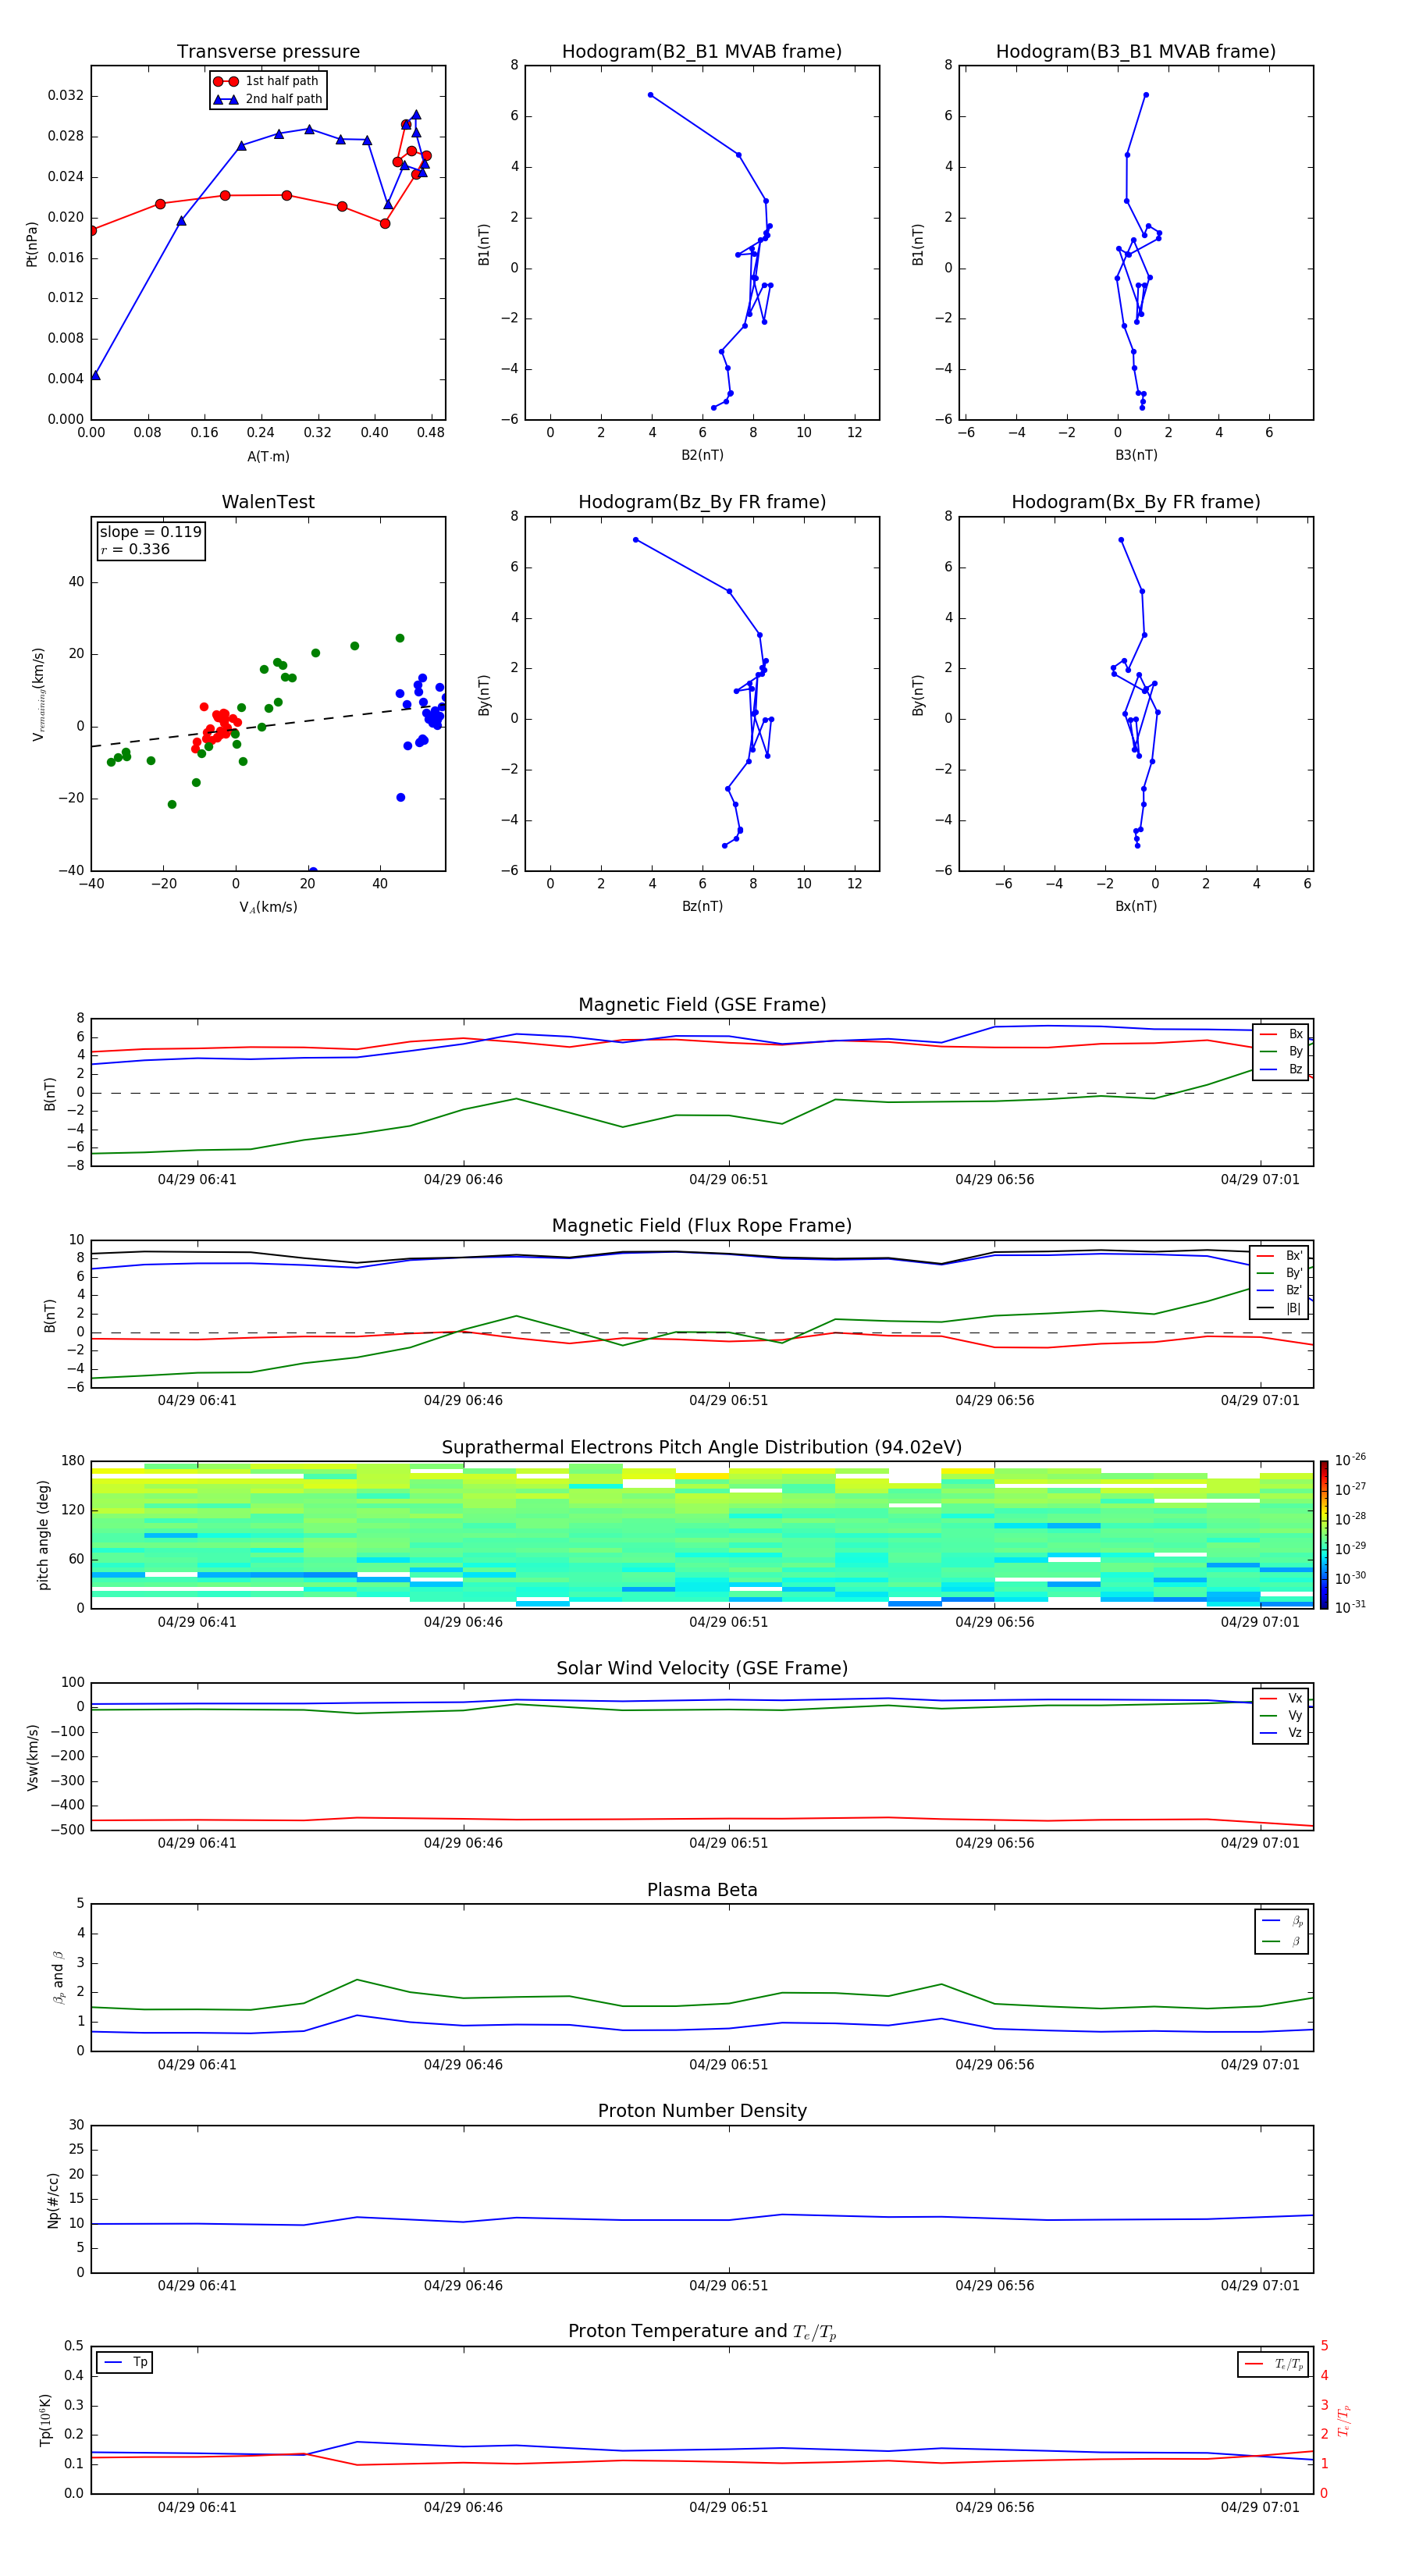
Task: Click the 'Plasma Beta' panel title
Action: [x=702, y=1890]
